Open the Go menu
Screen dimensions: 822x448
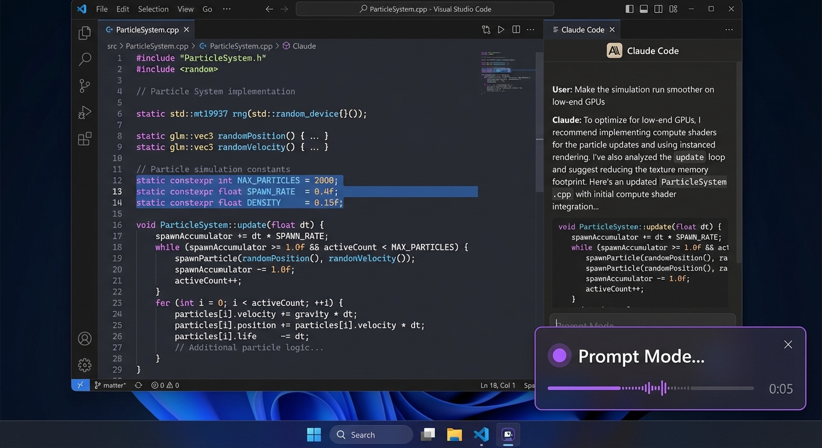tap(207, 9)
